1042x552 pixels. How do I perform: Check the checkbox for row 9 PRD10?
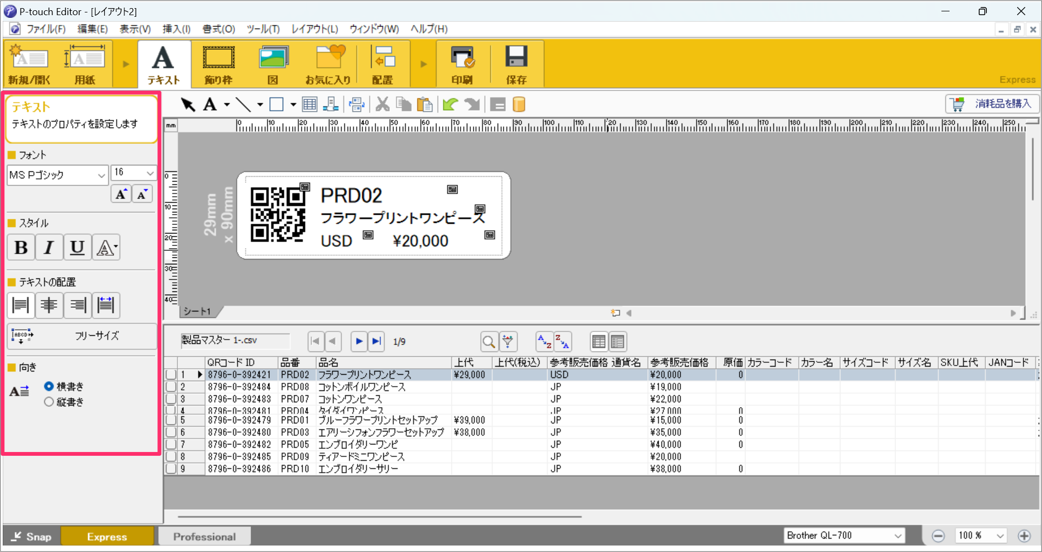pos(171,468)
